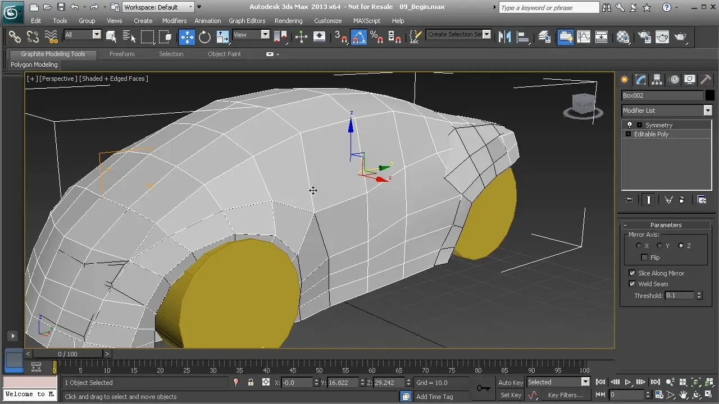Screen dimensions: 719x404
Task: Open Key Filters dialog
Action: tap(565, 395)
